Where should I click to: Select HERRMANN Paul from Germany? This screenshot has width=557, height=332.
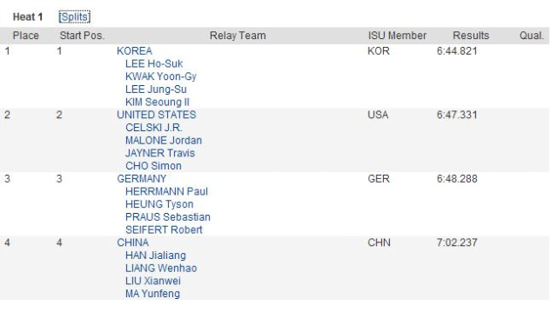click(x=166, y=191)
